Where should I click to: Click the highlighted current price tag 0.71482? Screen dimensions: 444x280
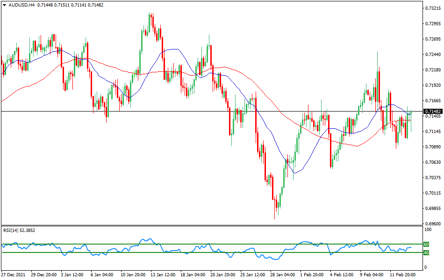point(432,112)
